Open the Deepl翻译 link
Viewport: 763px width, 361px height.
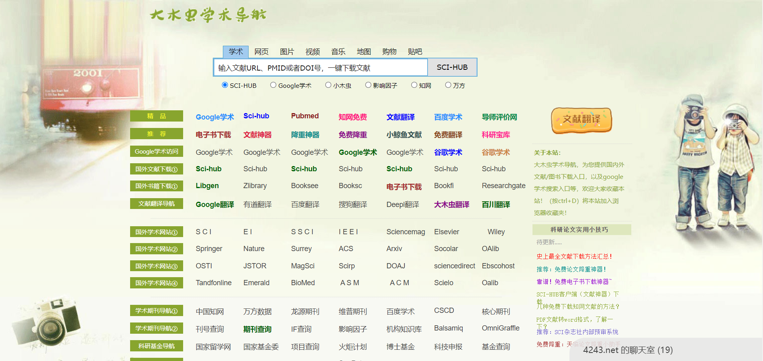click(402, 205)
